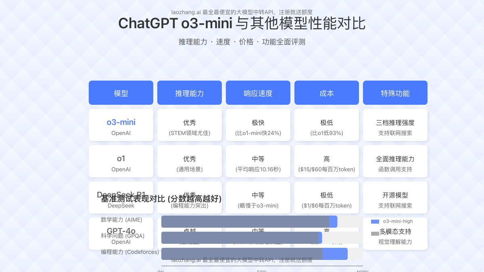The image size is (484, 272).
Task: Click the 响应速度 column header
Action: 258,93
